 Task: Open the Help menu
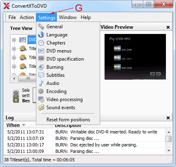coord(86,17)
